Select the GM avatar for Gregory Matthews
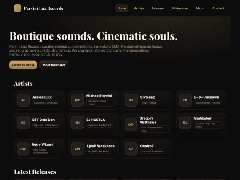240x180 pixels. point(131,124)
